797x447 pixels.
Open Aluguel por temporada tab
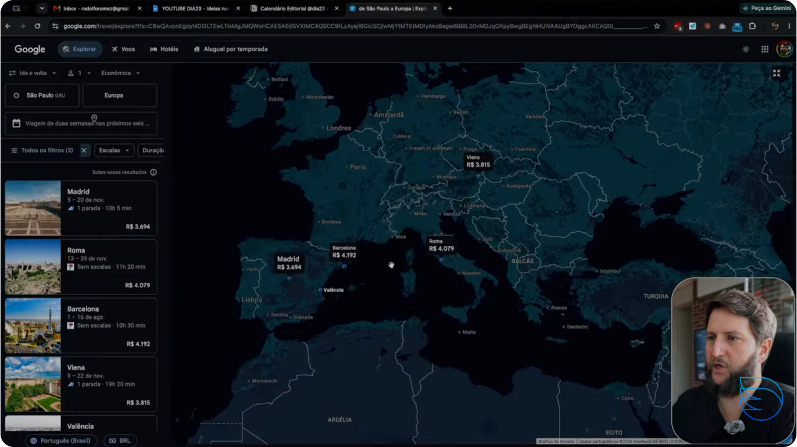230,49
